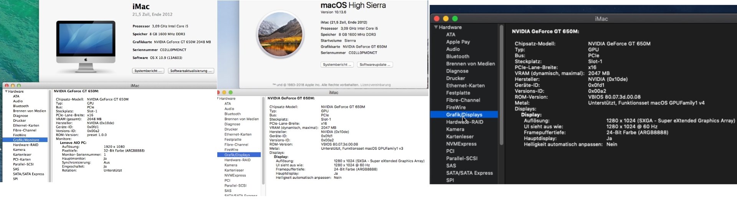Collapse Hardware tree in the dark-themed window
737x214 pixels.
pos(436,27)
